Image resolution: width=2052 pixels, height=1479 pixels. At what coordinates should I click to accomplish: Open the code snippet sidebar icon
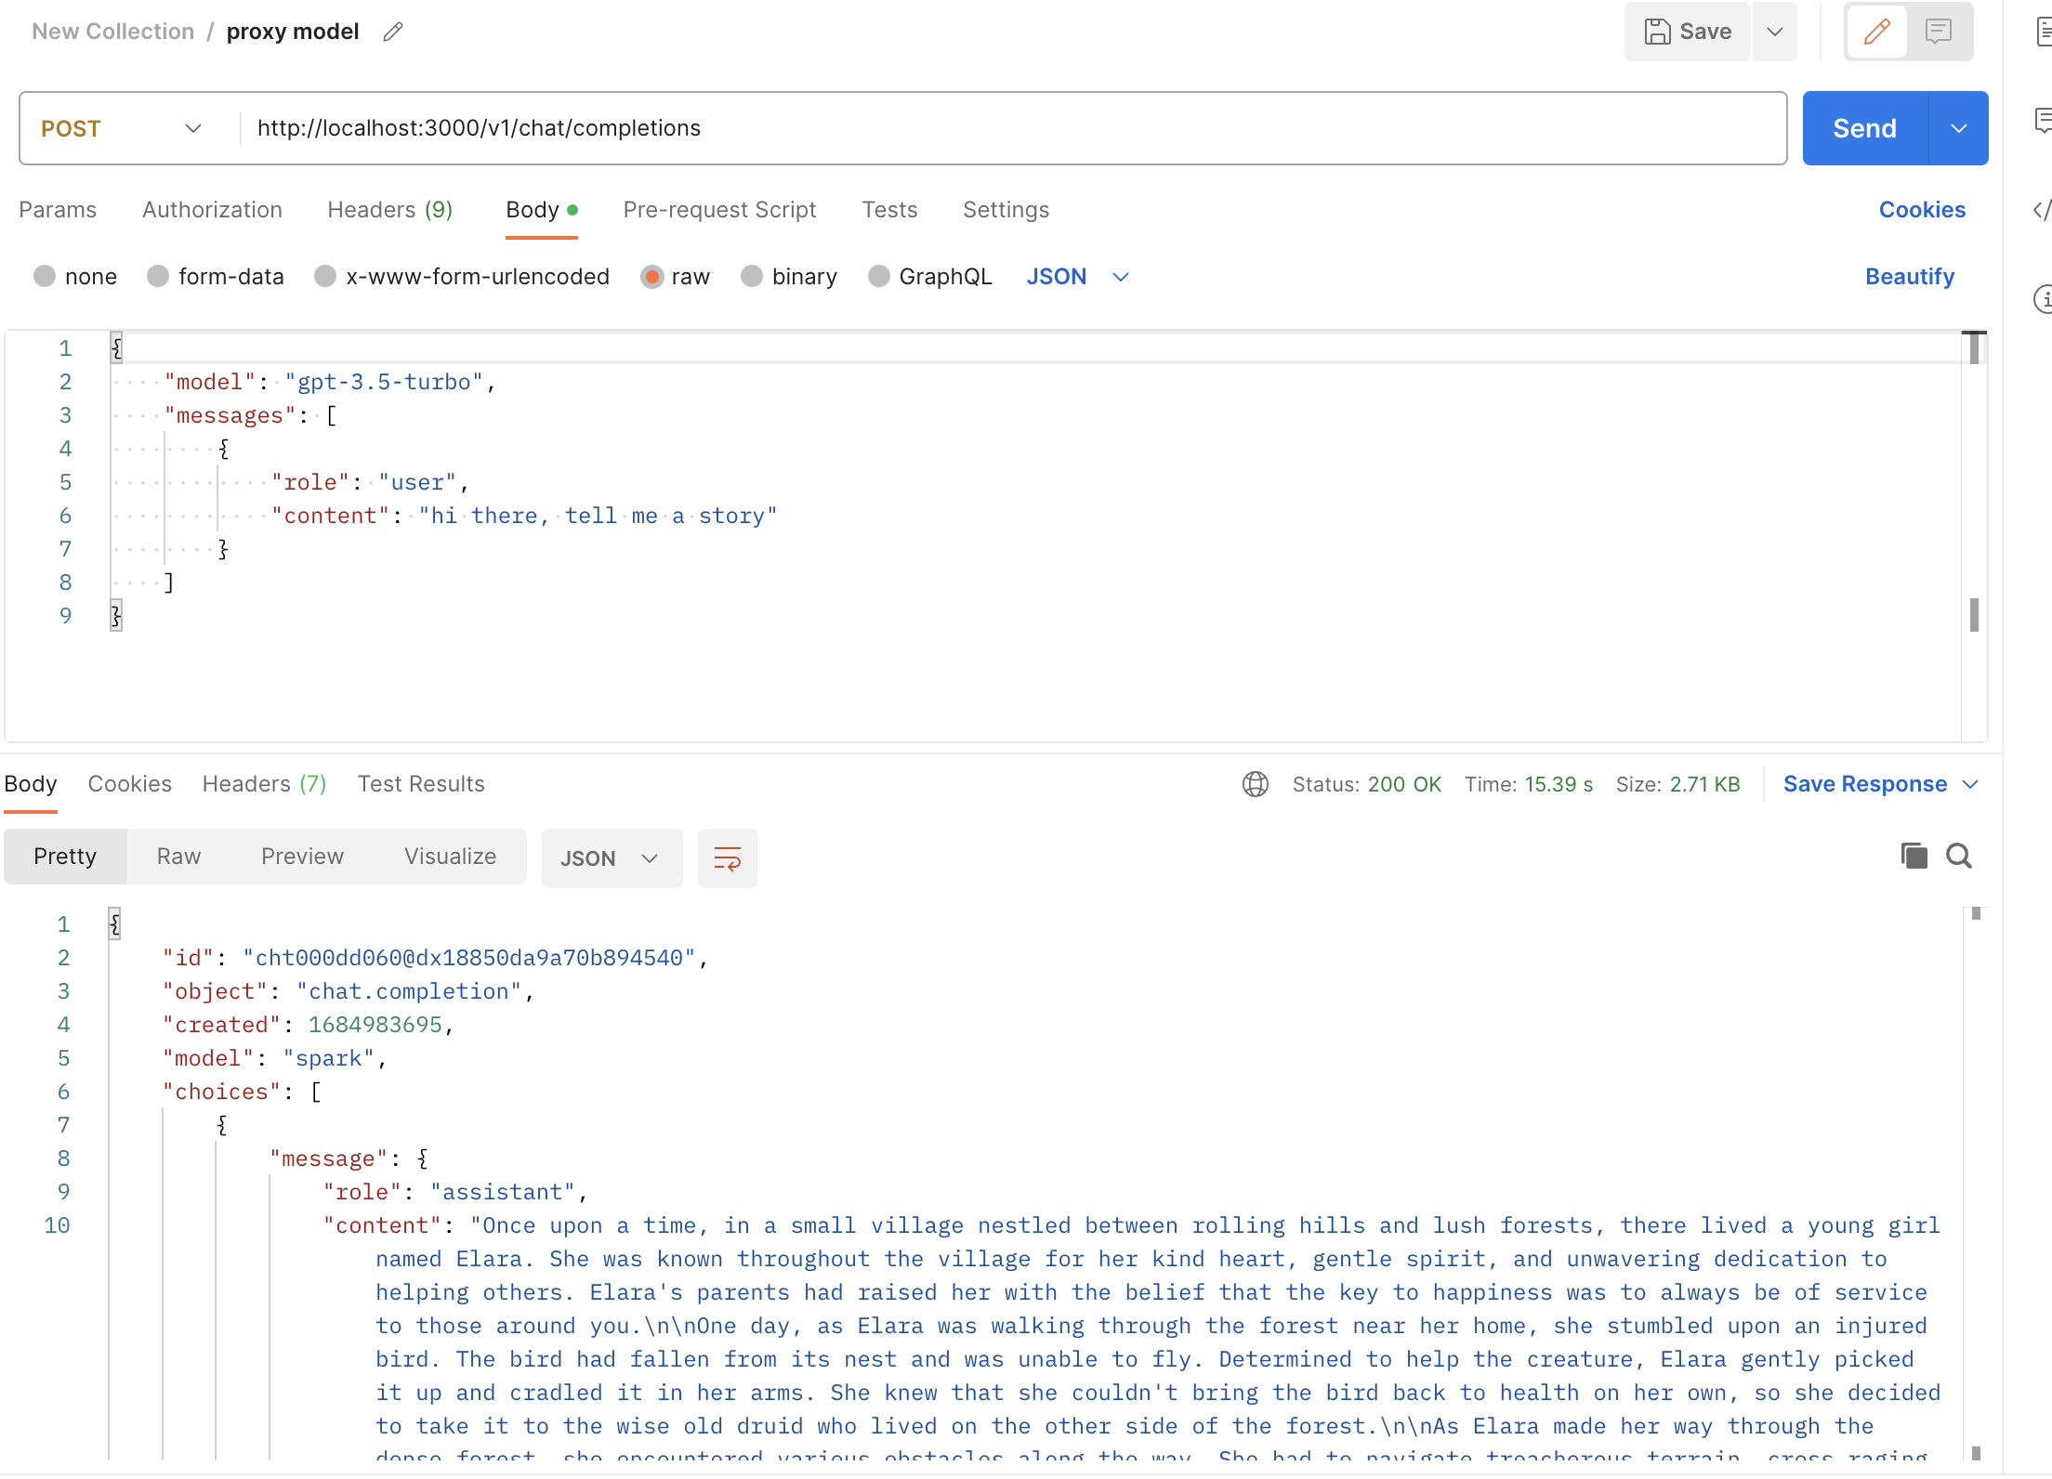2041,210
